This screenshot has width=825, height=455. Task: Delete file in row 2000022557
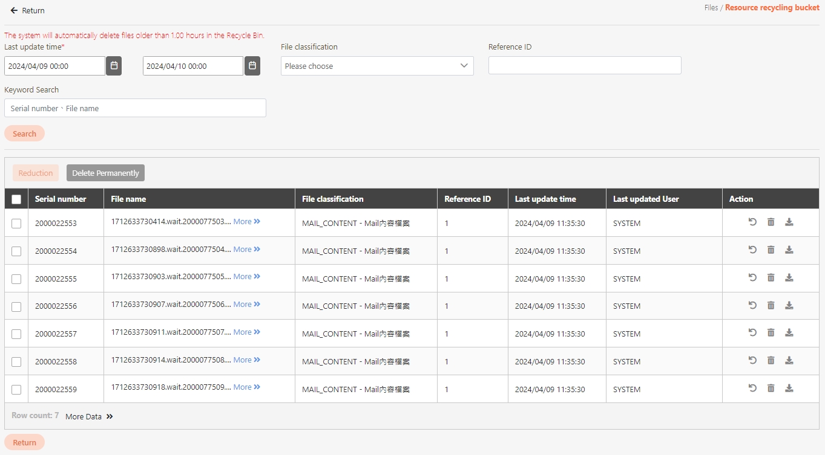click(771, 333)
